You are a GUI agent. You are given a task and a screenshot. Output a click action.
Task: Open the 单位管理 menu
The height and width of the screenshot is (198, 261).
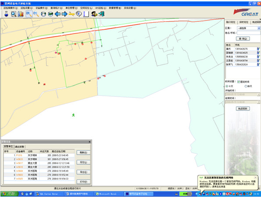point(71,8)
